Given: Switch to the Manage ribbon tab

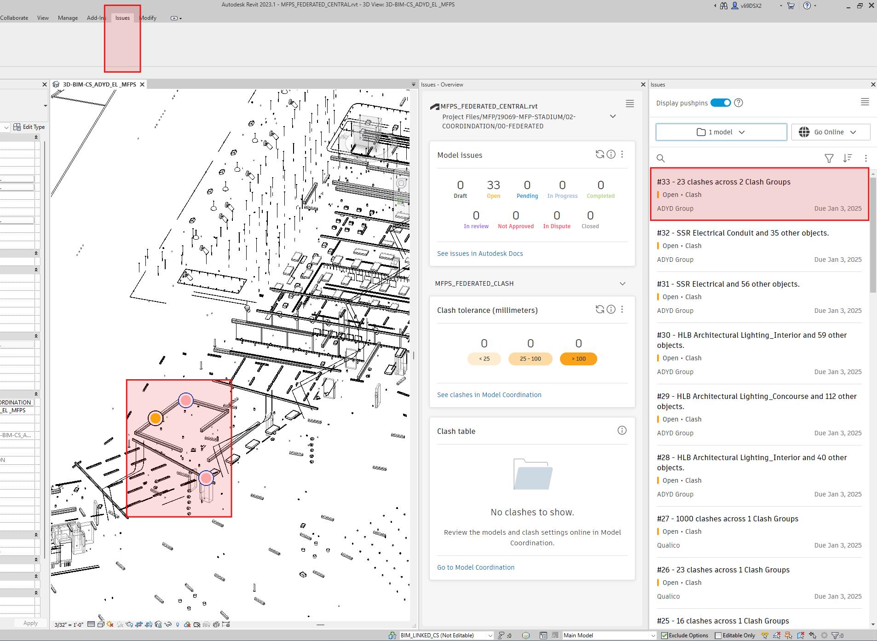Looking at the screenshot, I should tap(68, 18).
